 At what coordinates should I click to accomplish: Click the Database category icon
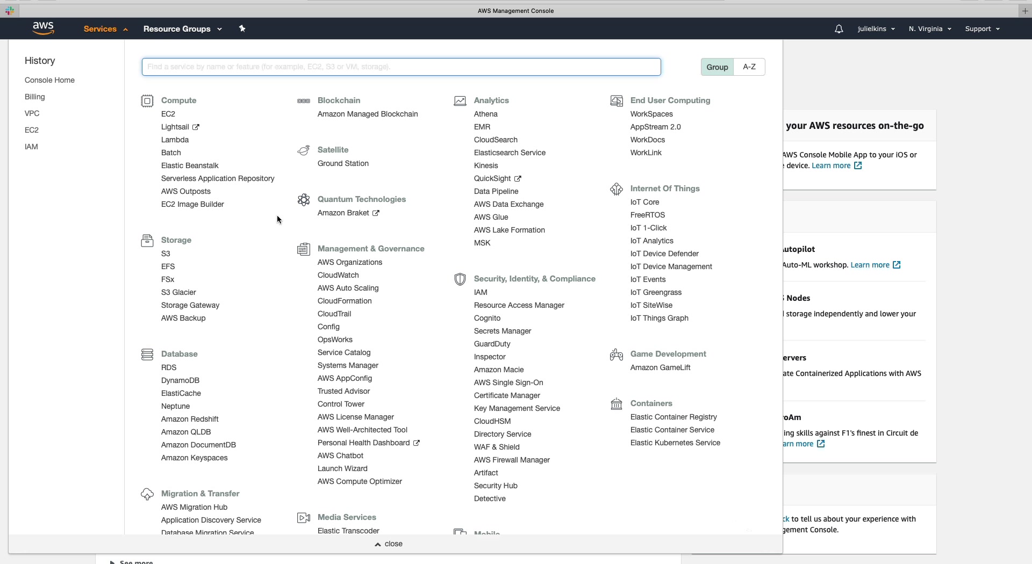[x=147, y=355]
